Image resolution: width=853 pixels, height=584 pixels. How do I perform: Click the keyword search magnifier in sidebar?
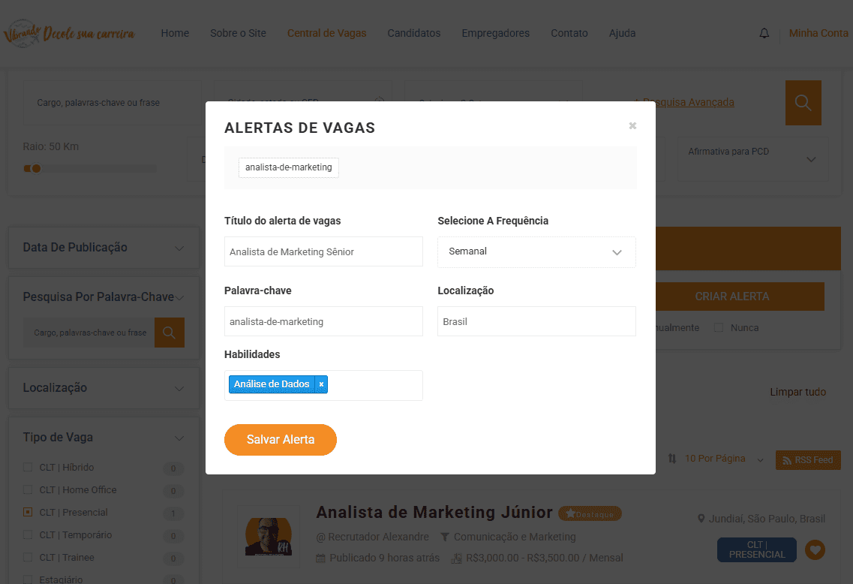[170, 333]
